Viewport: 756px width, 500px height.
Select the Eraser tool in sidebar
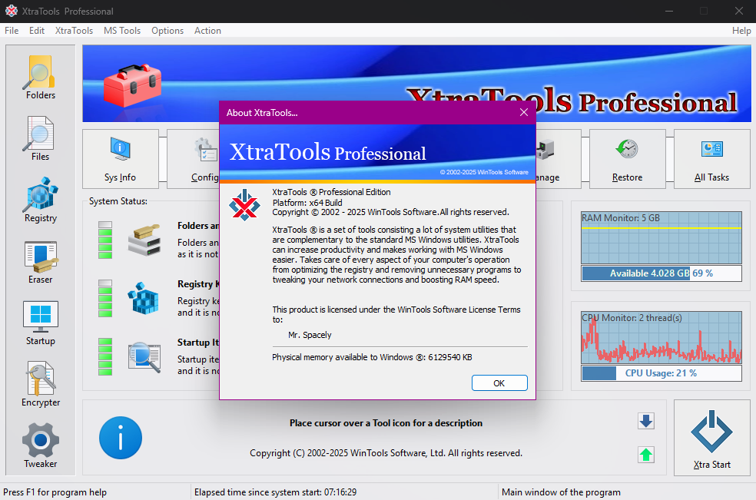pos(41,262)
